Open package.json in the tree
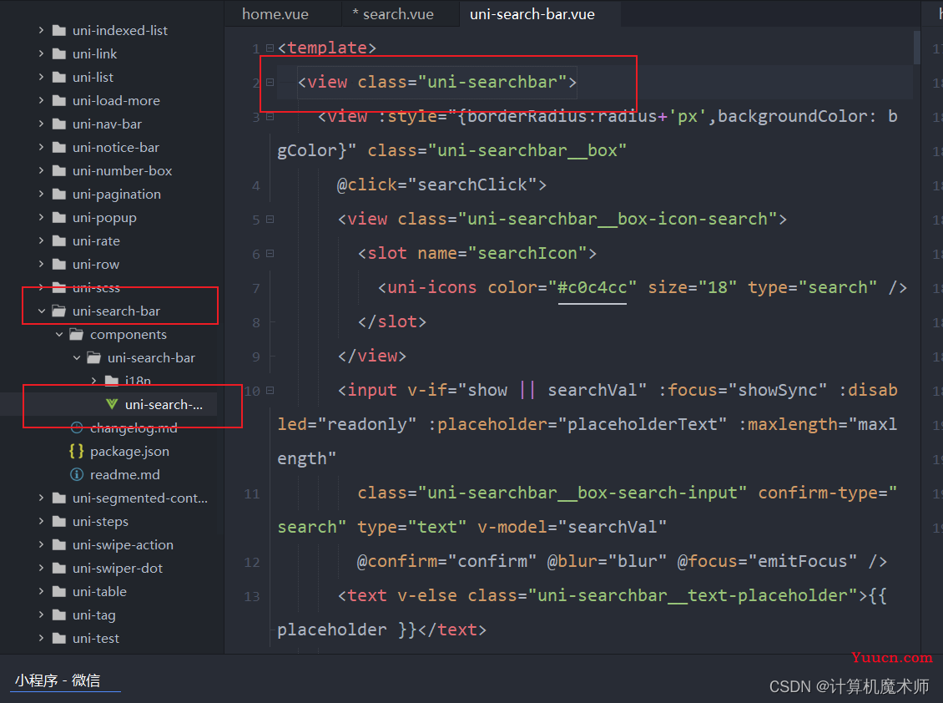 pos(129,452)
